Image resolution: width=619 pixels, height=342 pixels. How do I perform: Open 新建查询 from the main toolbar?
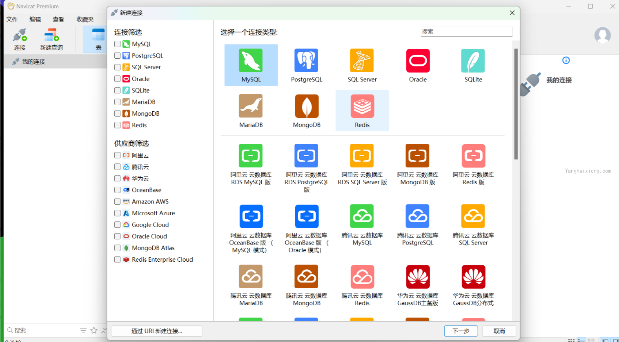[51, 39]
